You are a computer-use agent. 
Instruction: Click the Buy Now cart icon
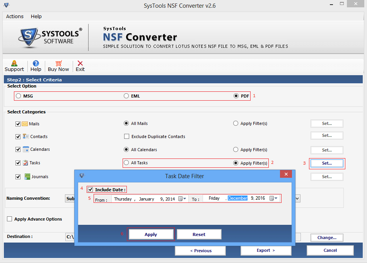(58, 63)
